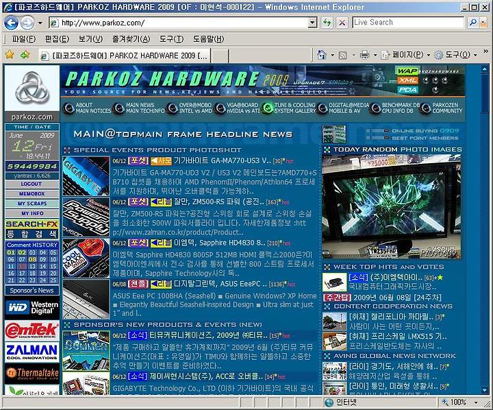Image resolution: width=493 pixels, height=410 pixels.
Task: Open the 100% zoom level dropdown
Action: pyautogui.click(x=477, y=402)
